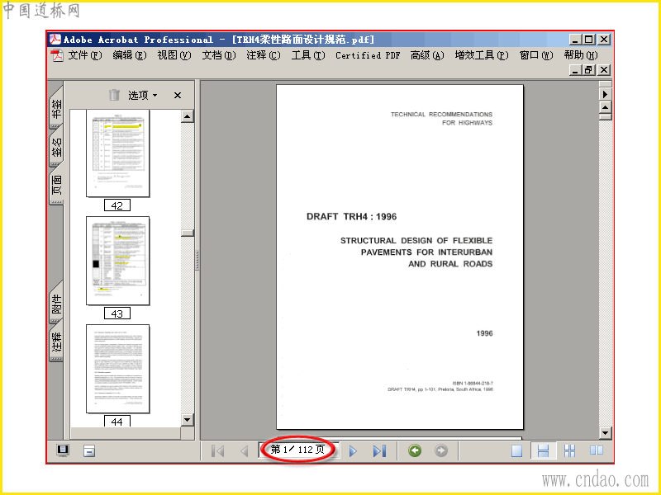
Task: Jump to last page arrow
Action: (379, 450)
